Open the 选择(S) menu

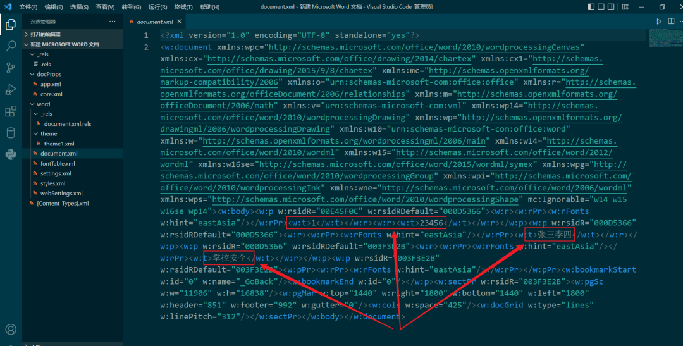79,7
